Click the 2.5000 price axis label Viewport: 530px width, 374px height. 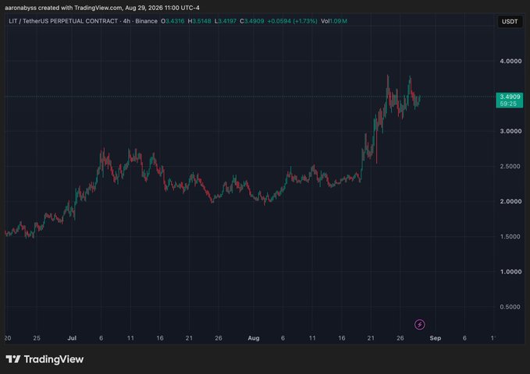pyautogui.click(x=510, y=167)
